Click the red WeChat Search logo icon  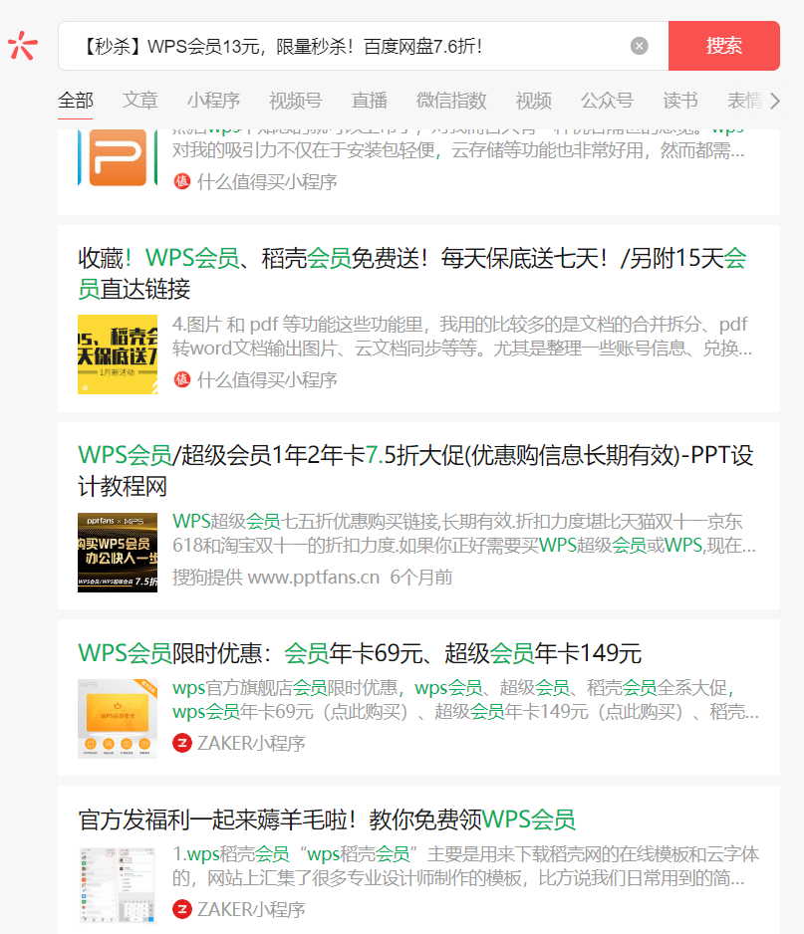(23, 45)
